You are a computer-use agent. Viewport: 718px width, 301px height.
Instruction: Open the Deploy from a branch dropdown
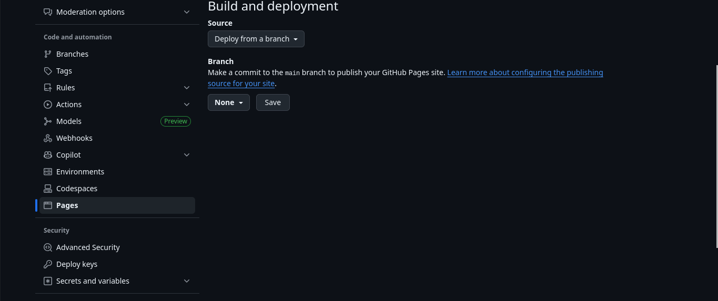[256, 39]
